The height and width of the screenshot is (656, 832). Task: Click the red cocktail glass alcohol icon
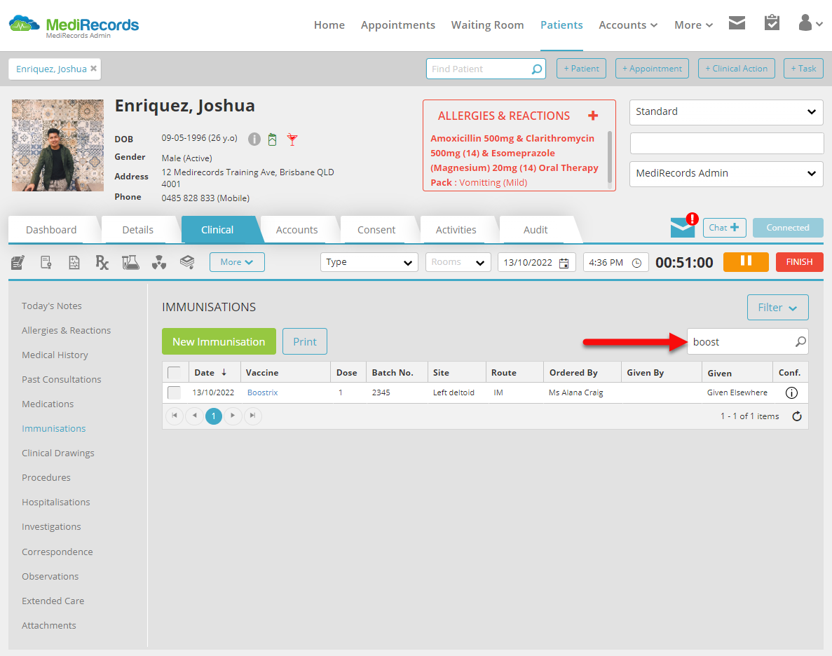click(292, 139)
